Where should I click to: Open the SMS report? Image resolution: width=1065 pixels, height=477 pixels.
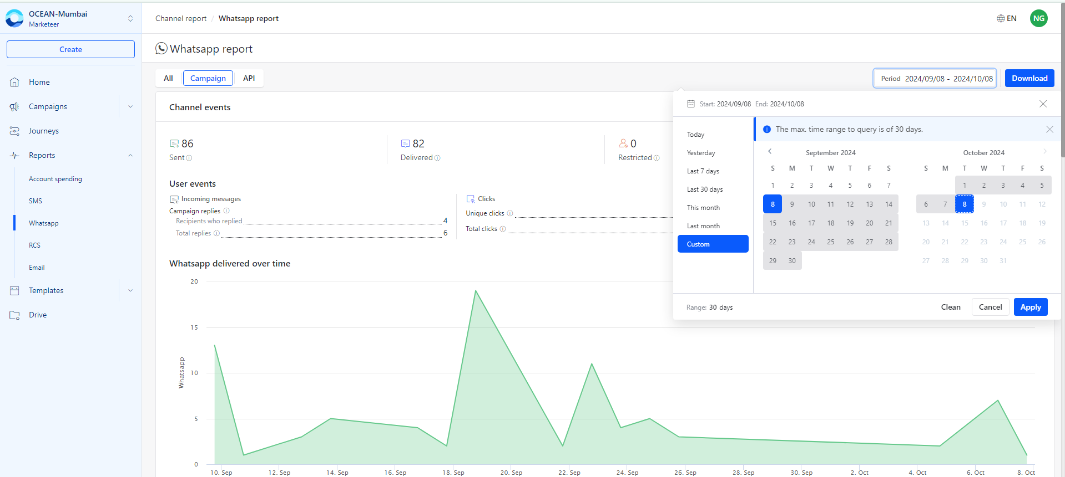coord(36,201)
